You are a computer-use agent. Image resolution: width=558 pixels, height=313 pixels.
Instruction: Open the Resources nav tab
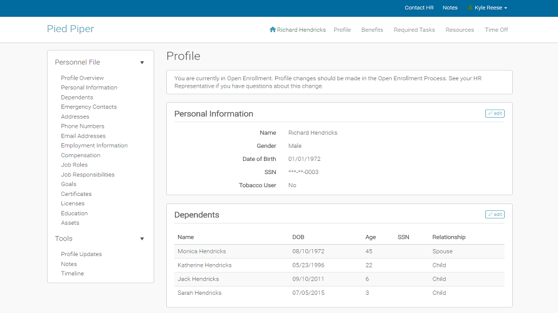[460, 30]
